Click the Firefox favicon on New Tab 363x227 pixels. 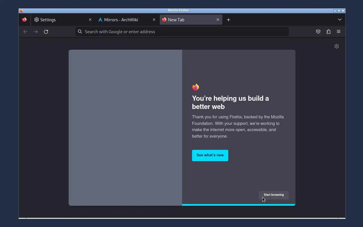164,20
